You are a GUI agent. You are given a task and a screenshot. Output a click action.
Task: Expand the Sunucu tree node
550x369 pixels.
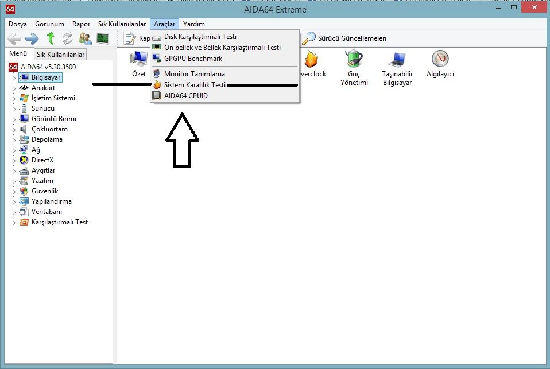click(14, 109)
